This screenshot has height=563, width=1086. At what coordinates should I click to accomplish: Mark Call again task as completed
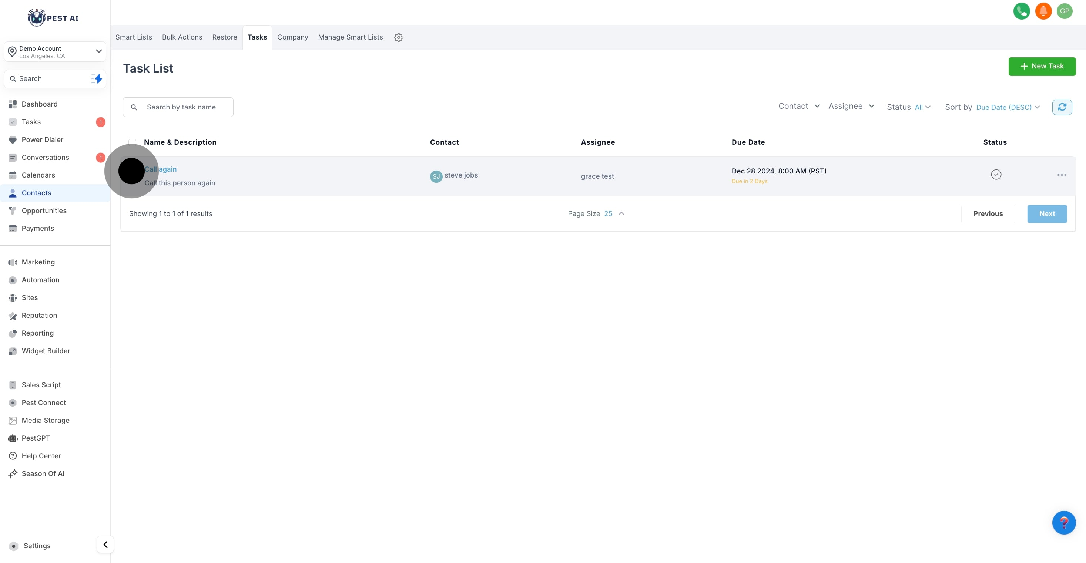coord(996,175)
